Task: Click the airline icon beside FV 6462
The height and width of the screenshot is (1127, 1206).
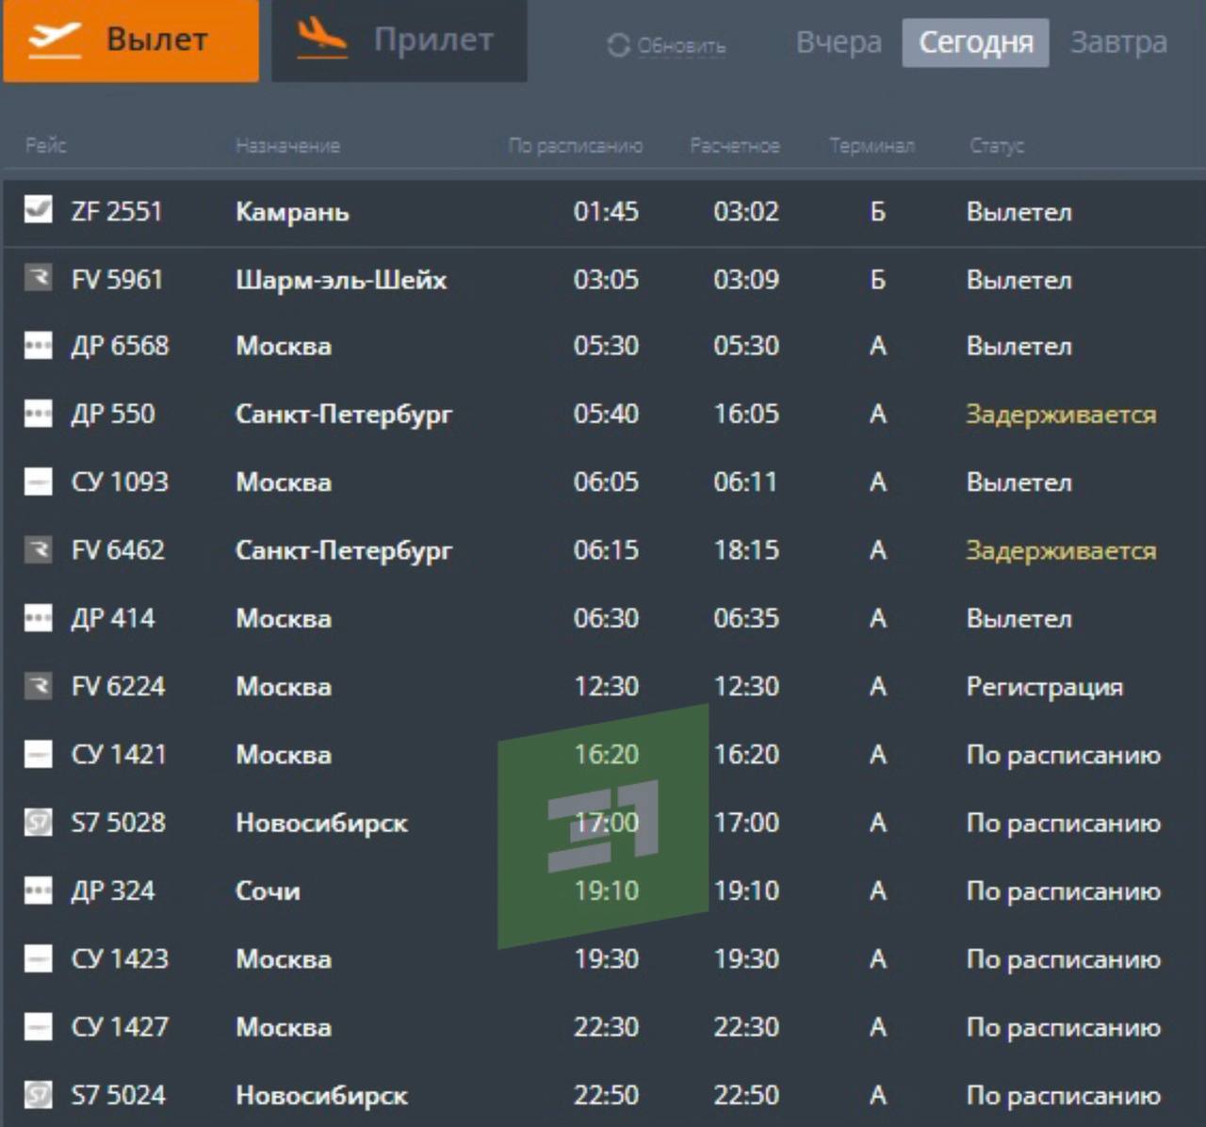Action: click(x=38, y=549)
